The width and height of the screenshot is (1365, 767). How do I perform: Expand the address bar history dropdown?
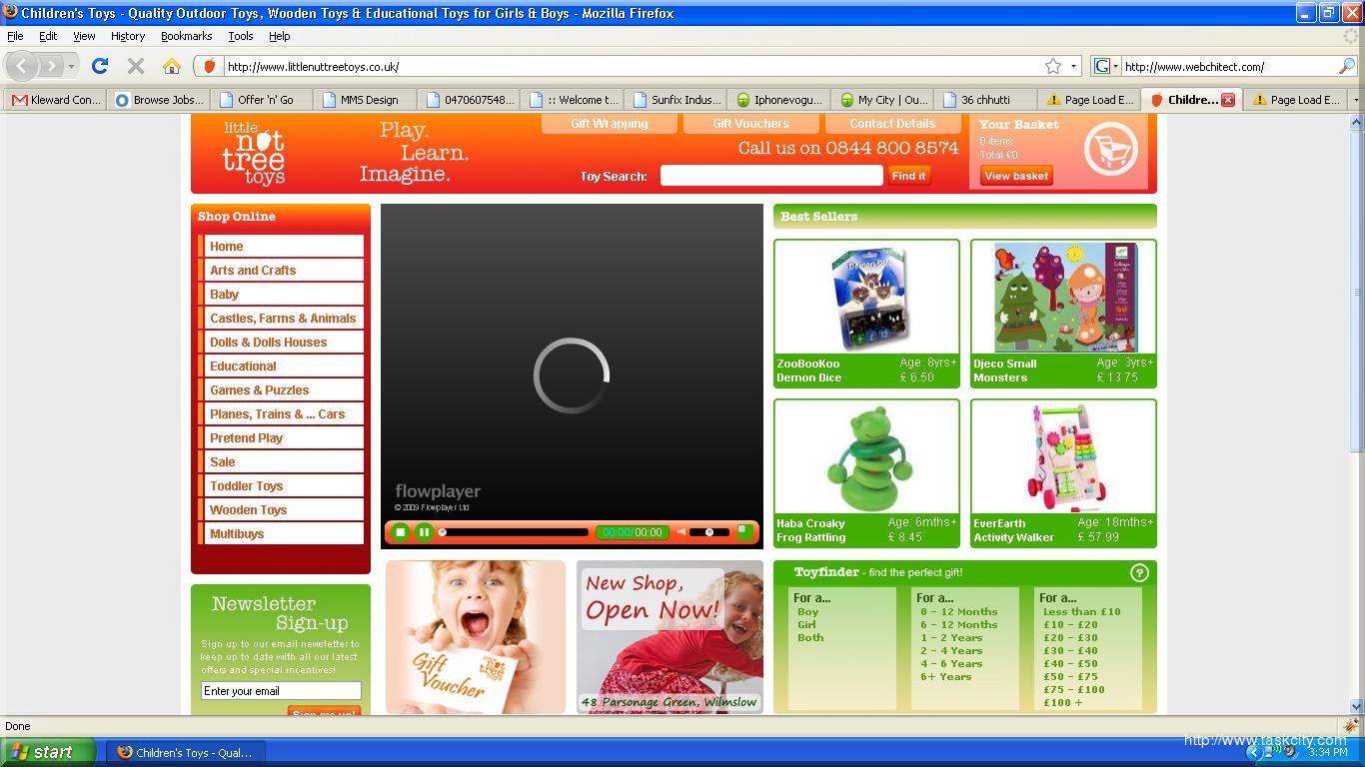1074,66
